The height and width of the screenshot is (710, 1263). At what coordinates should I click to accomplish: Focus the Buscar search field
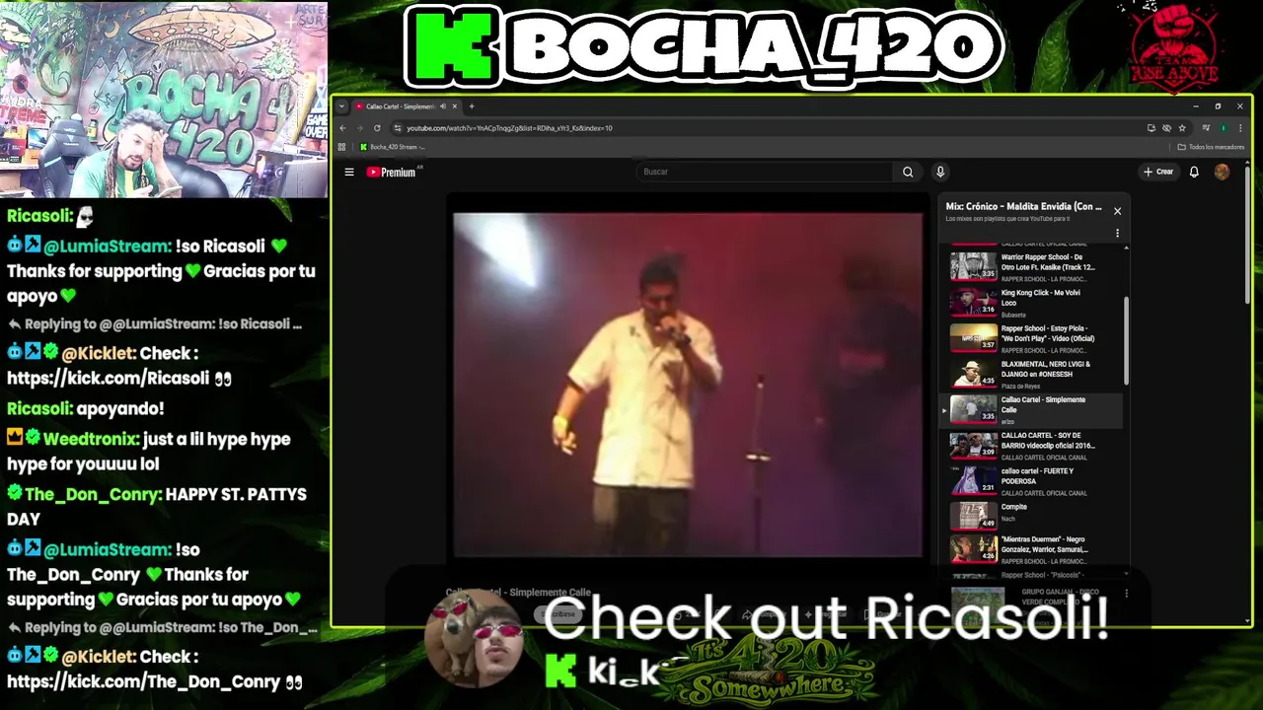[765, 172]
